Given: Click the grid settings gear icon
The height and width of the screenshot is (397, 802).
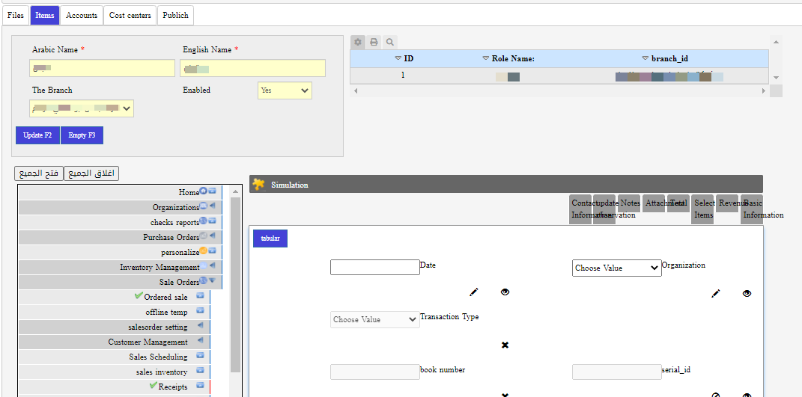Looking at the screenshot, I should click(x=358, y=43).
